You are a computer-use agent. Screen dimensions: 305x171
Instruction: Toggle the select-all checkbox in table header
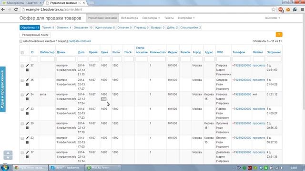tap(22, 53)
